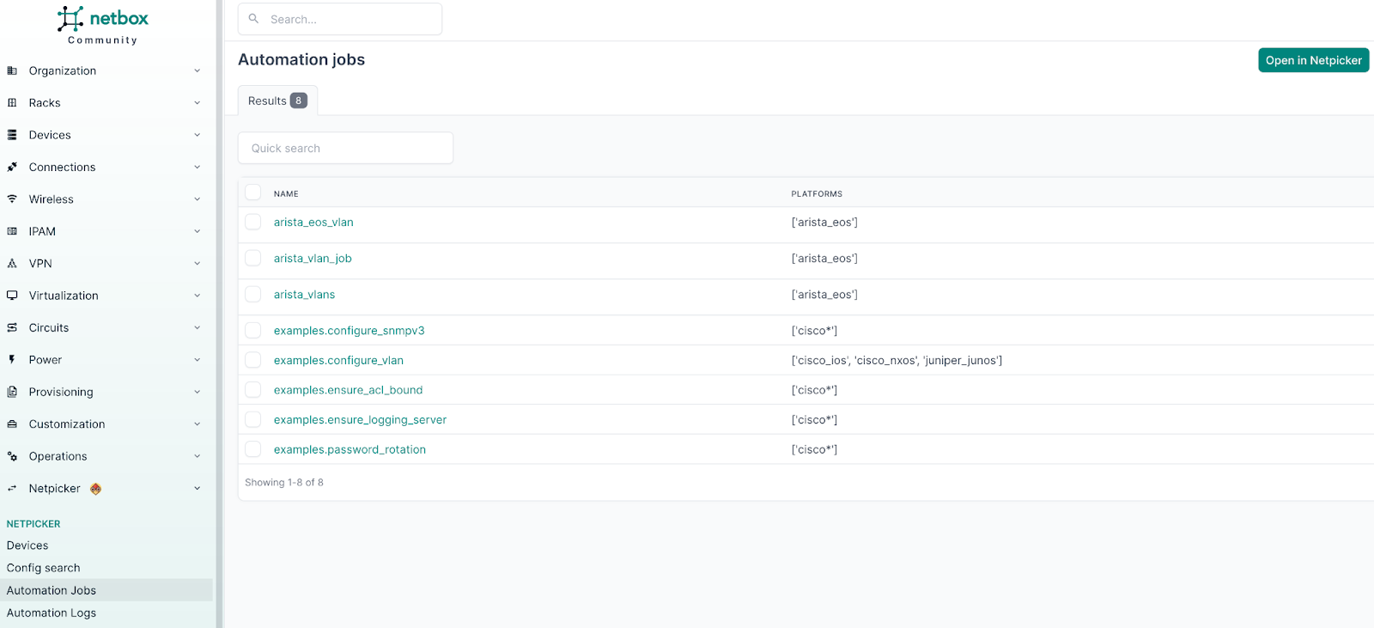Click the Connections plug icon
This screenshot has width=1374, height=628.
(12, 168)
